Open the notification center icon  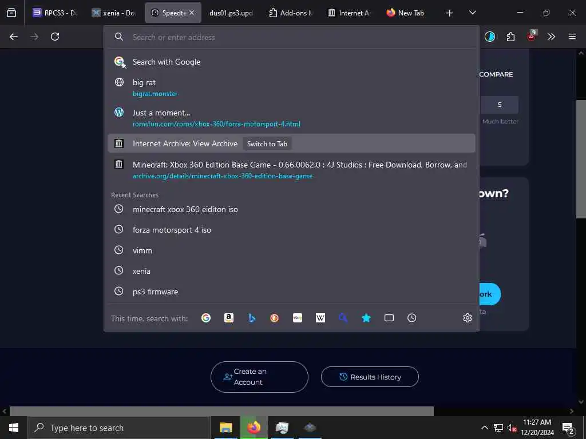click(568, 428)
